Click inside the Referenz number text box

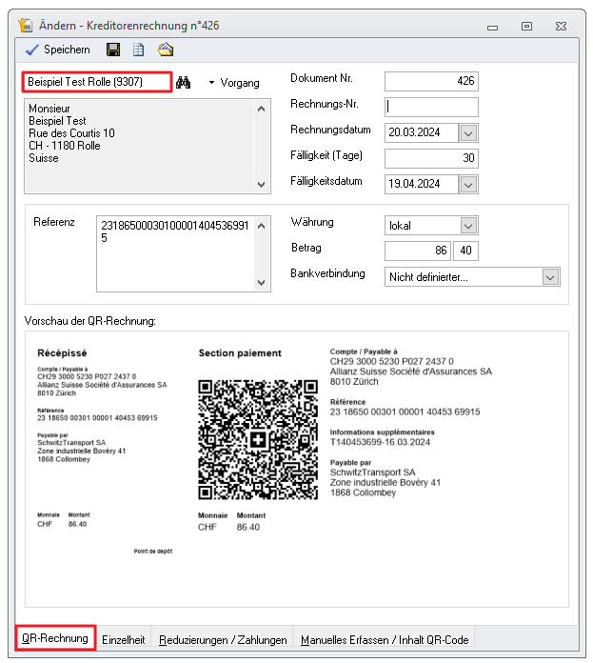click(x=175, y=253)
